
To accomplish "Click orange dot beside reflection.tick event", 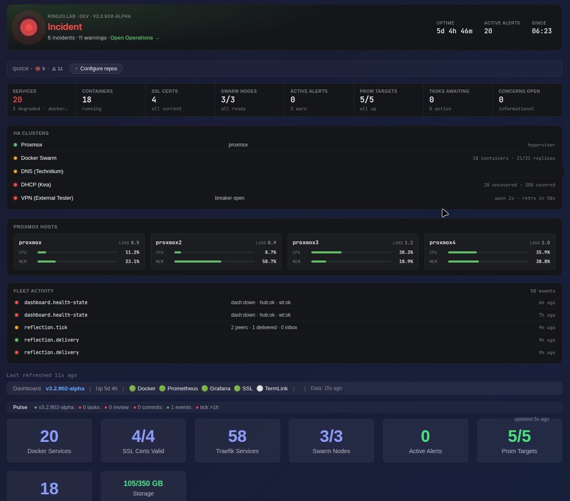I will click(x=17, y=327).
